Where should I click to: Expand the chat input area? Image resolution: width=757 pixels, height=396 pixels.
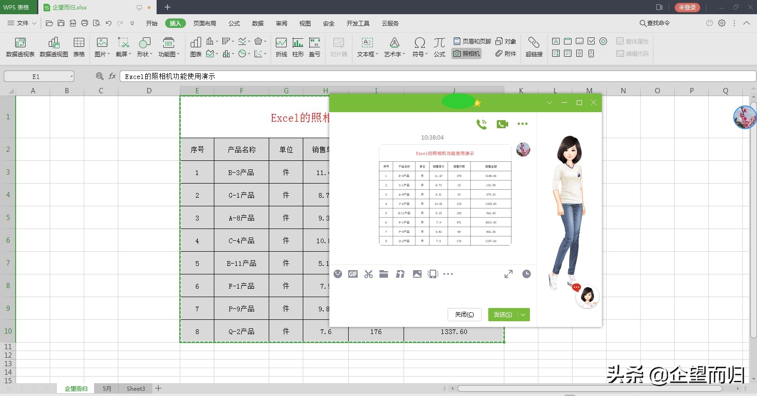(x=509, y=274)
